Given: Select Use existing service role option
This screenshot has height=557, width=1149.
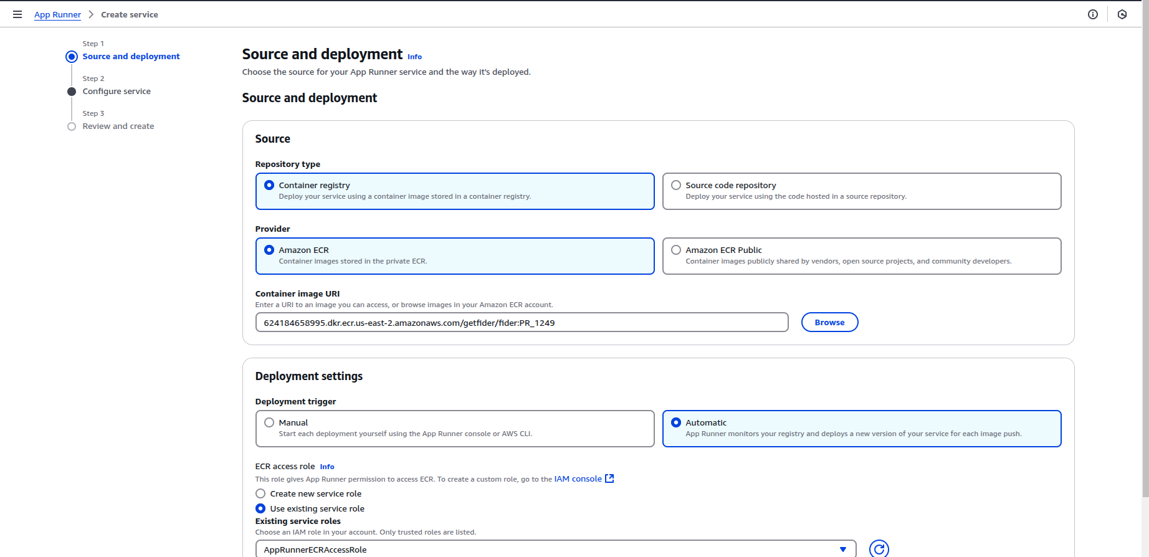Looking at the screenshot, I should (260, 508).
